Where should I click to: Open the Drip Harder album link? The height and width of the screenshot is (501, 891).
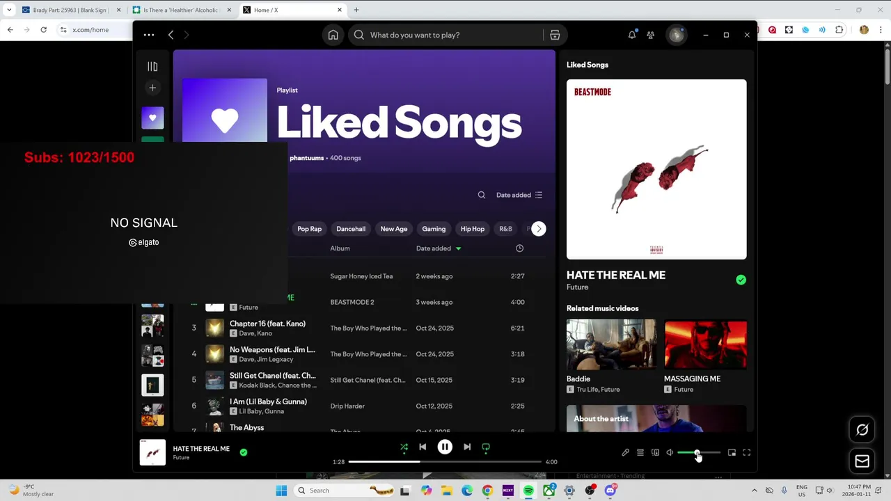(347, 406)
